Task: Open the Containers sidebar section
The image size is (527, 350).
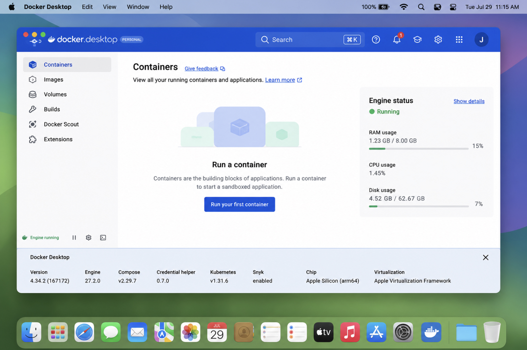Action: pyautogui.click(x=67, y=64)
